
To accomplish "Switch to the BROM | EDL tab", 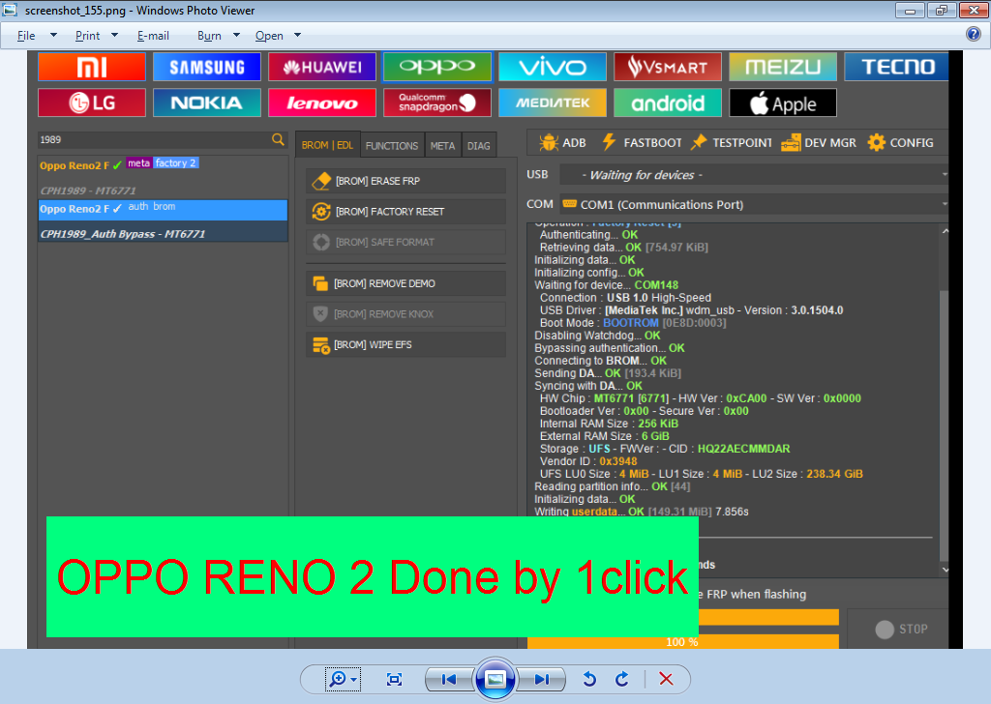I will tap(327, 145).
